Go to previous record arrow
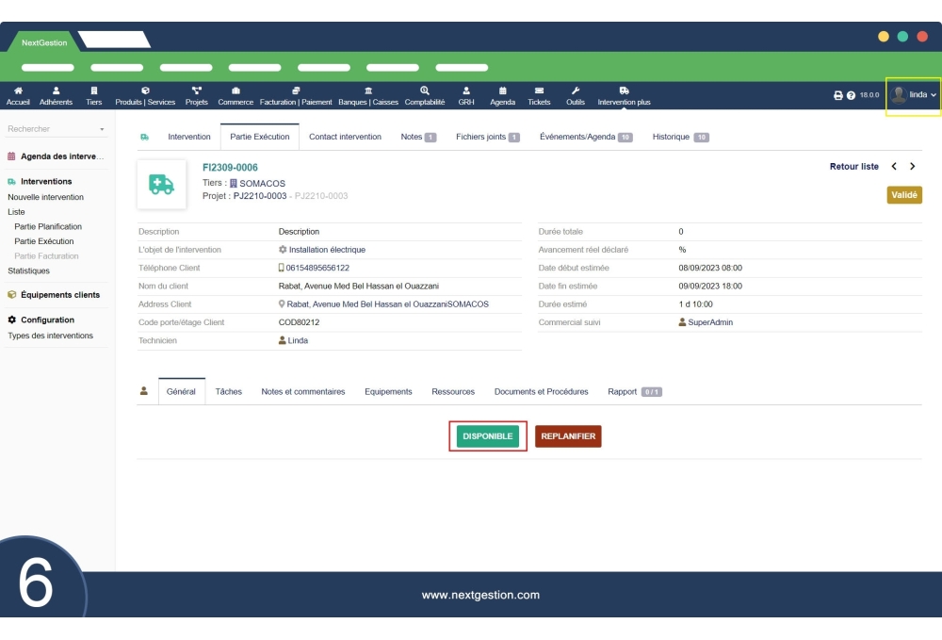 [x=894, y=167]
